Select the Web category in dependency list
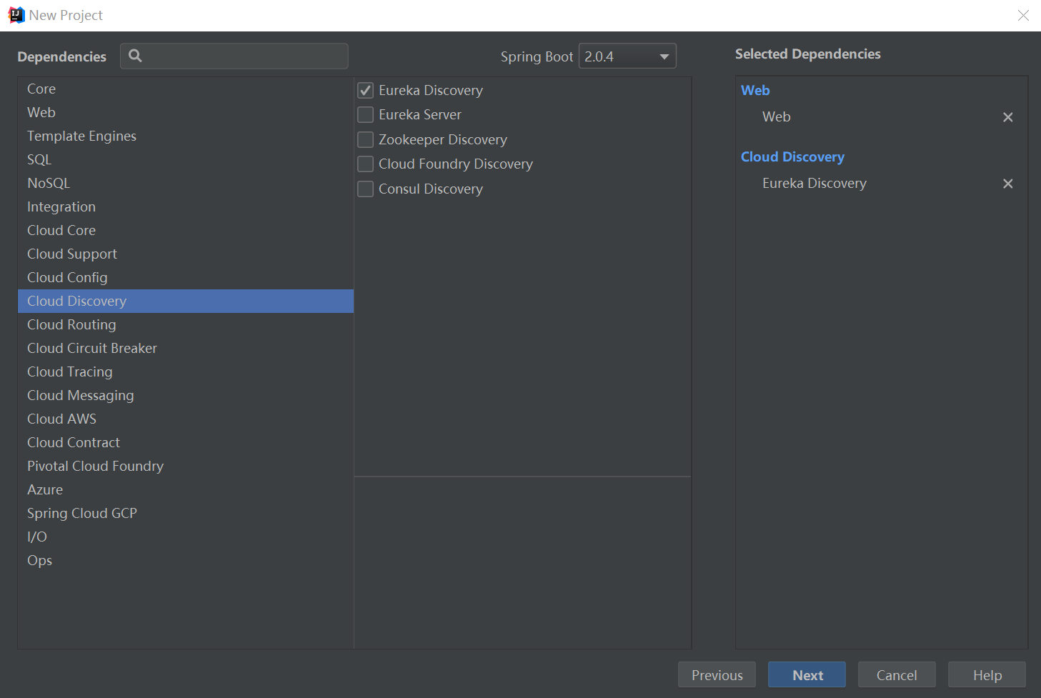The width and height of the screenshot is (1041, 698). pyautogui.click(x=186, y=112)
